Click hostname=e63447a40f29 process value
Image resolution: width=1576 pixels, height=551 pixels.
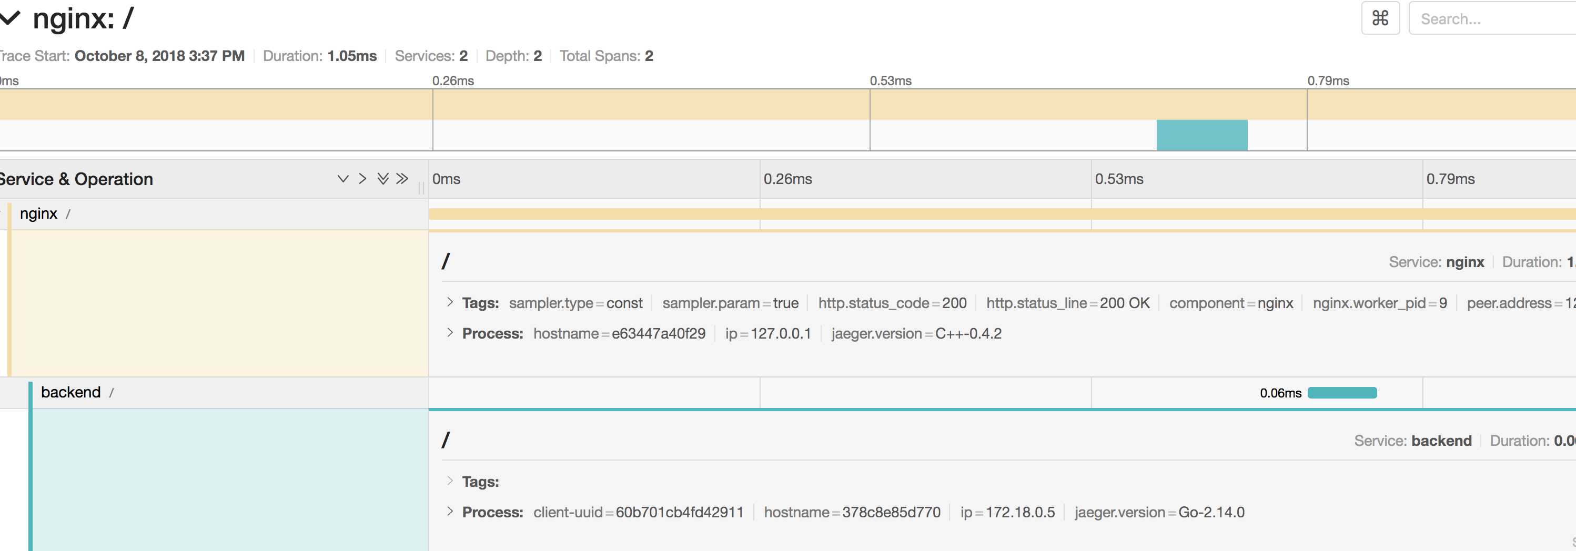click(x=619, y=333)
